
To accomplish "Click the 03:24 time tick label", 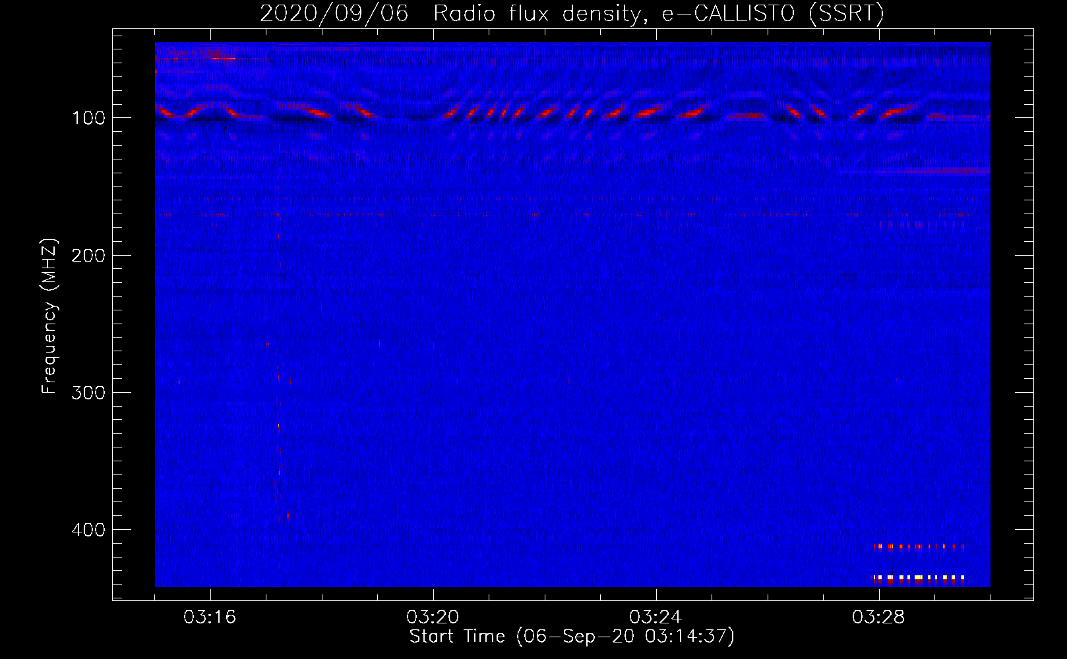I will pos(655,617).
